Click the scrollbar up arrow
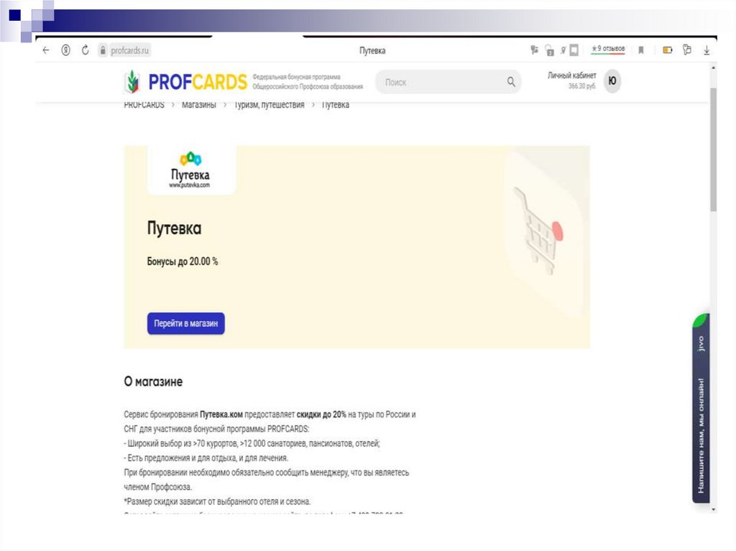The width and height of the screenshot is (736, 551). click(x=714, y=68)
